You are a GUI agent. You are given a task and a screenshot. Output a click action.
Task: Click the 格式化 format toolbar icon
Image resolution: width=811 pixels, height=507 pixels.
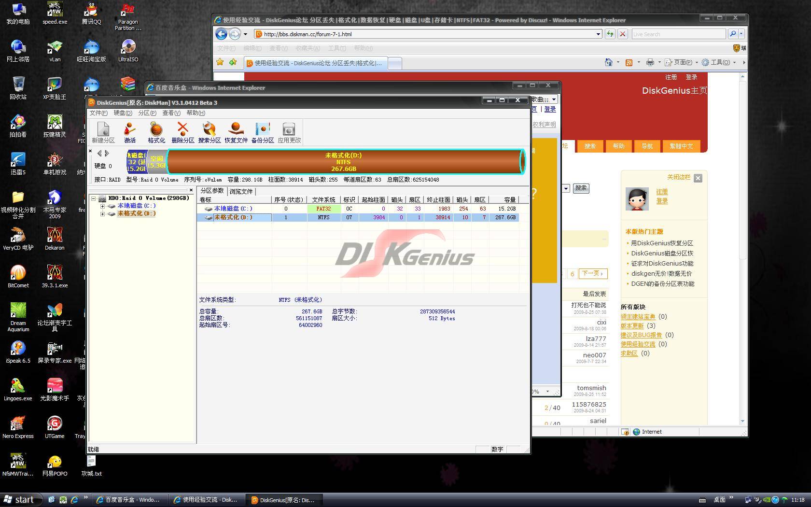coord(156,132)
